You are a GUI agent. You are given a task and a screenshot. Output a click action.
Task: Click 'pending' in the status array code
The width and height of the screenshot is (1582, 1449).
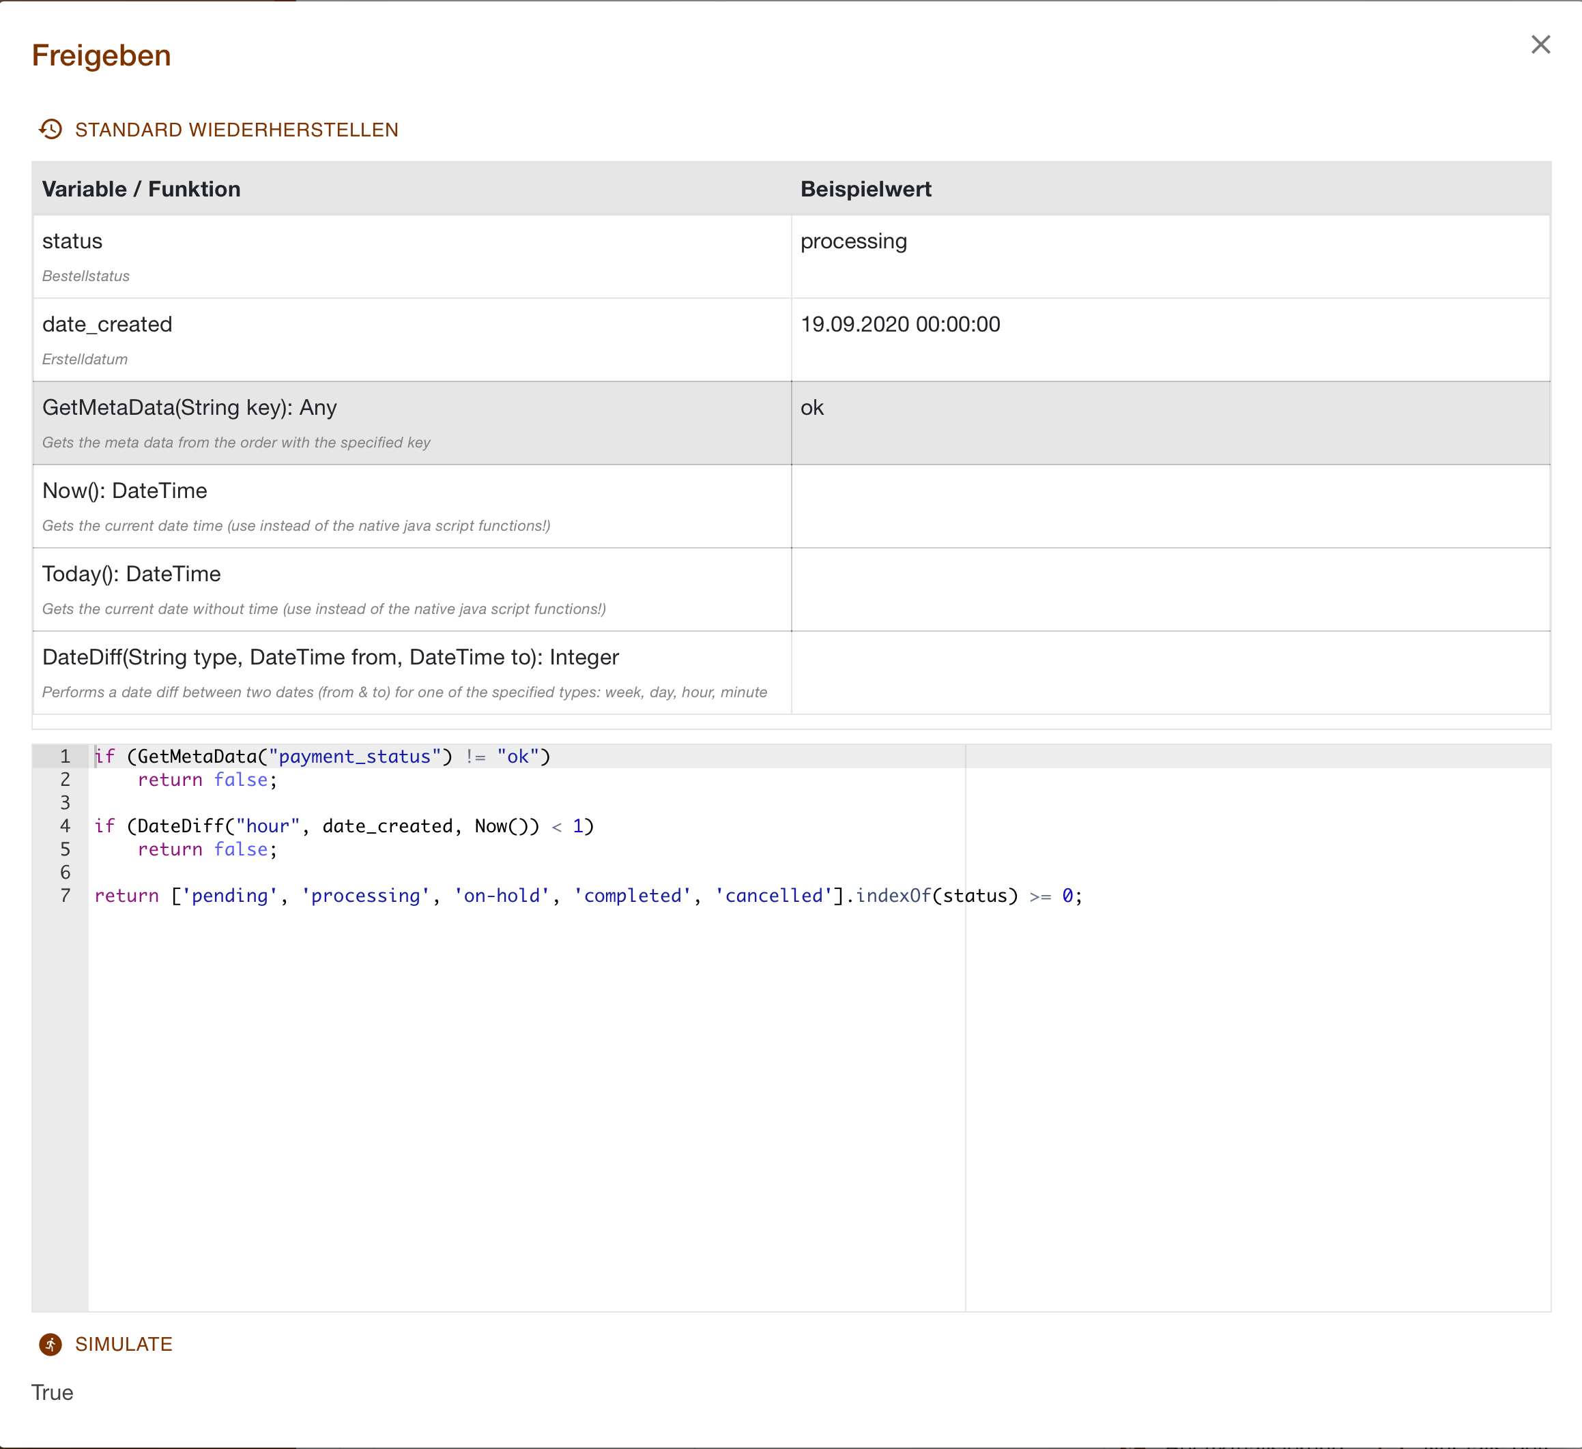tap(230, 896)
